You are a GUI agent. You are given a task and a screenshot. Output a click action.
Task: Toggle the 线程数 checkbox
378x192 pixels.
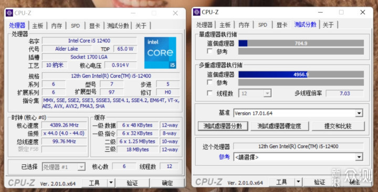(210, 93)
